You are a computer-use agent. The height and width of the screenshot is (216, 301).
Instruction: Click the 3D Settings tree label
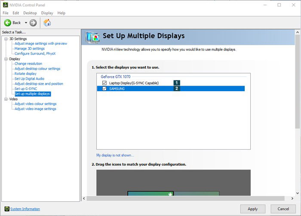pos(18,39)
